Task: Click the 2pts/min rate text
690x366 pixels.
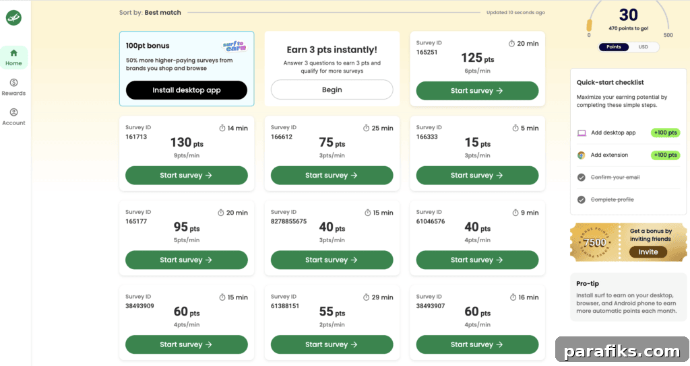Action: pos(332,325)
